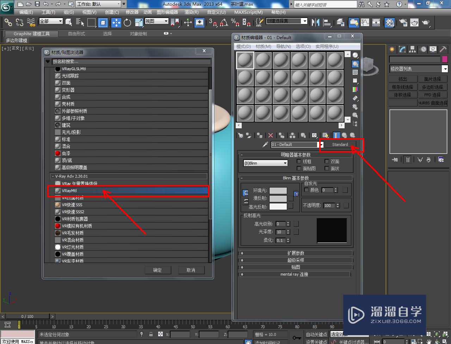
Task: Click Get Material icon in Material Editor
Action: click(x=241, y=135)
